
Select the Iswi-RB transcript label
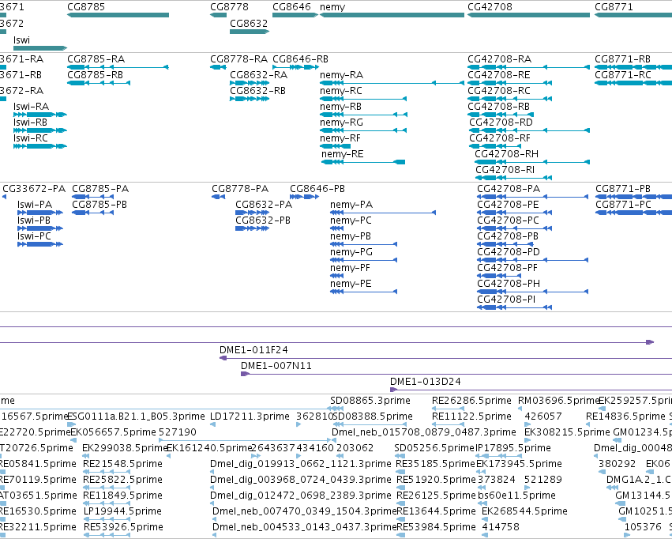pyautogui.click(x=30, y=122)
